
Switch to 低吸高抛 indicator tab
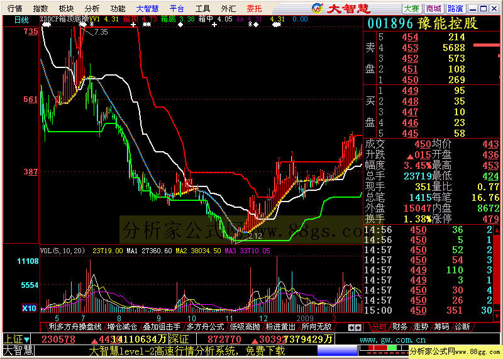coord(245,327)
